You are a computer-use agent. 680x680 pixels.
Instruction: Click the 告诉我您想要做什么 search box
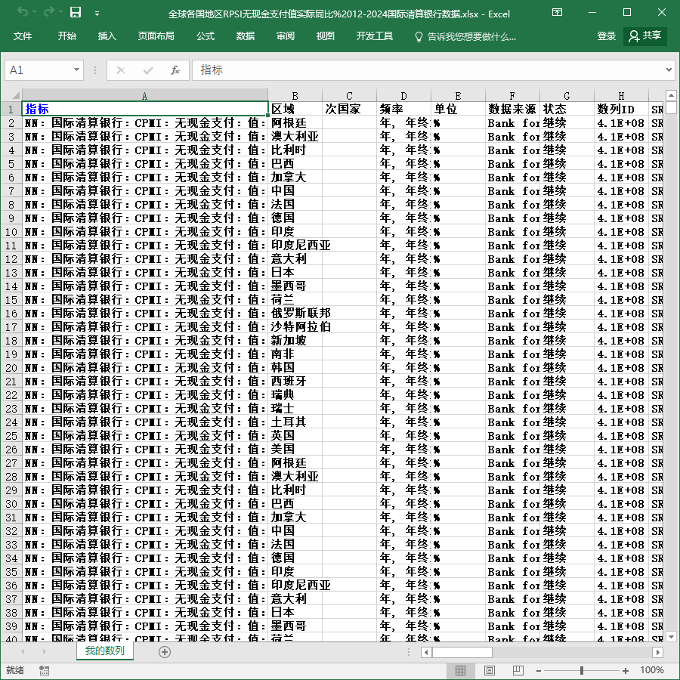(x=465, y=36)
